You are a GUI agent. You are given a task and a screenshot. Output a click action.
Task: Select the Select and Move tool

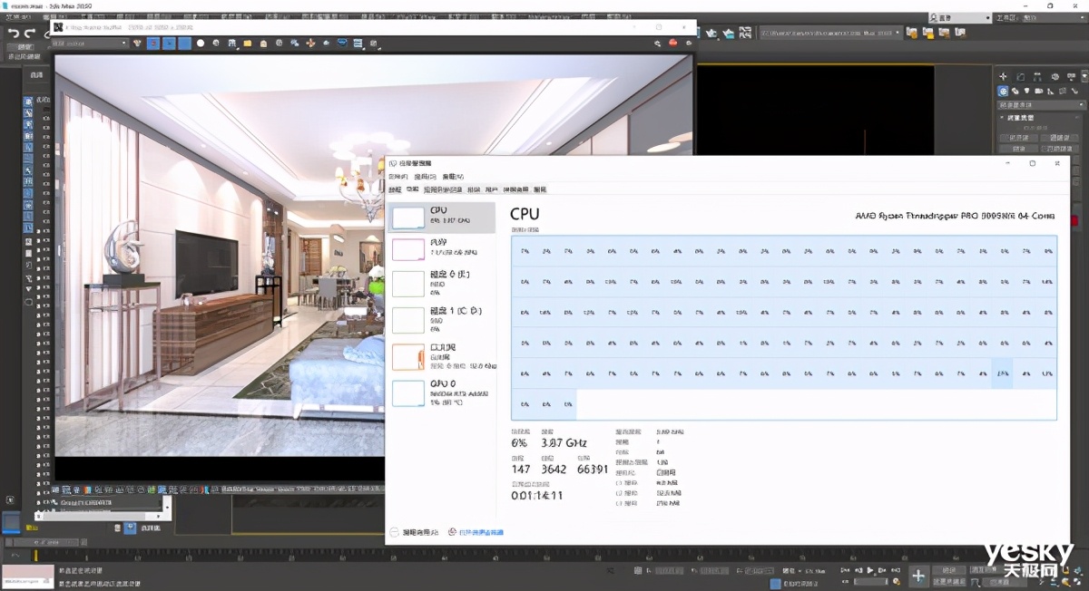[154, 42]
